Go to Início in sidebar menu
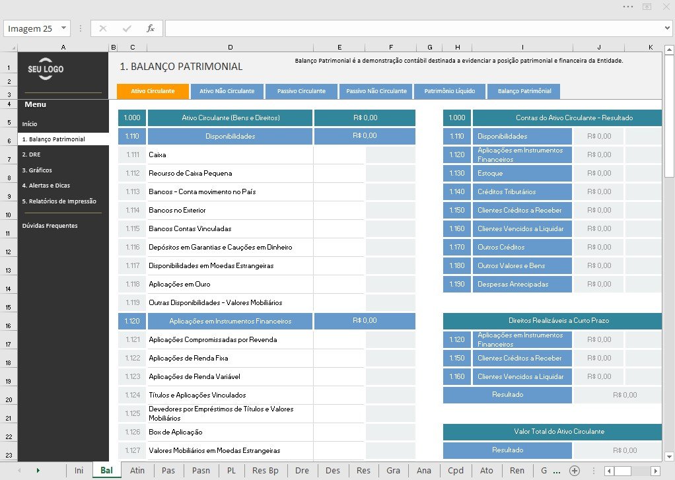 coord(30,124)
